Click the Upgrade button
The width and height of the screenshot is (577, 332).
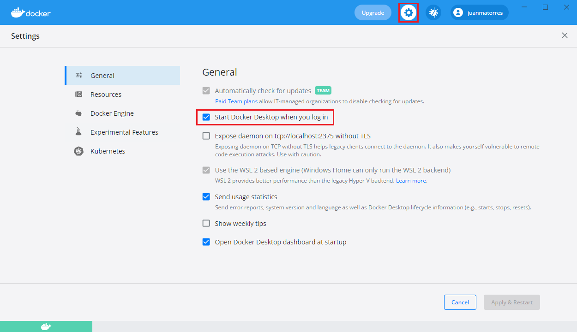[x=373, y=12]
